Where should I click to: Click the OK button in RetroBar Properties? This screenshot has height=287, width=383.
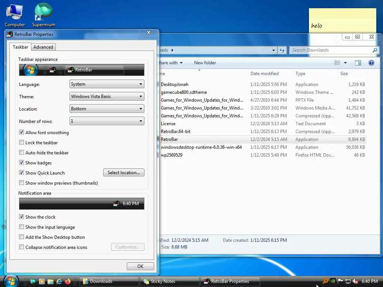(140, 266)
